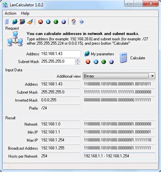
Task: Click the purple info icon in the toolbar
Action: pos(64,22)
